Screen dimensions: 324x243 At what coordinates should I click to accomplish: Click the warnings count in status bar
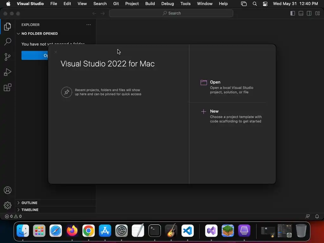[18, 216]
